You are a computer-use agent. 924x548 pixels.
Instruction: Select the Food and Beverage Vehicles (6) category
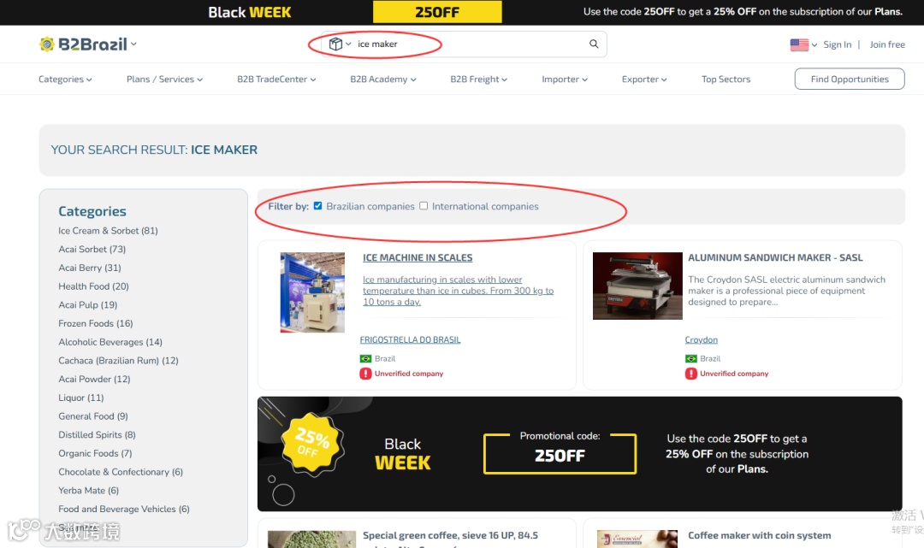coord(124,510)
